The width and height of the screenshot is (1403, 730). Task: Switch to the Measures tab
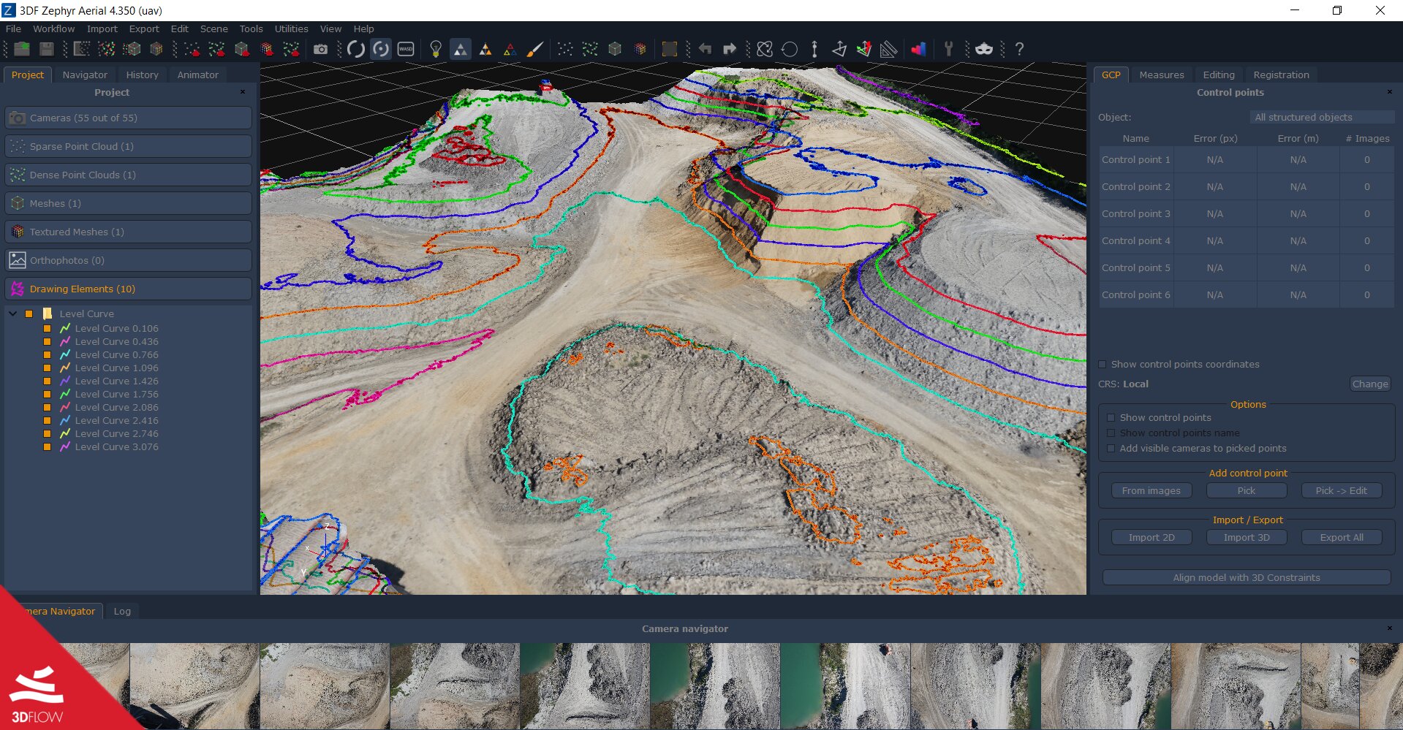pos(1162,74)
